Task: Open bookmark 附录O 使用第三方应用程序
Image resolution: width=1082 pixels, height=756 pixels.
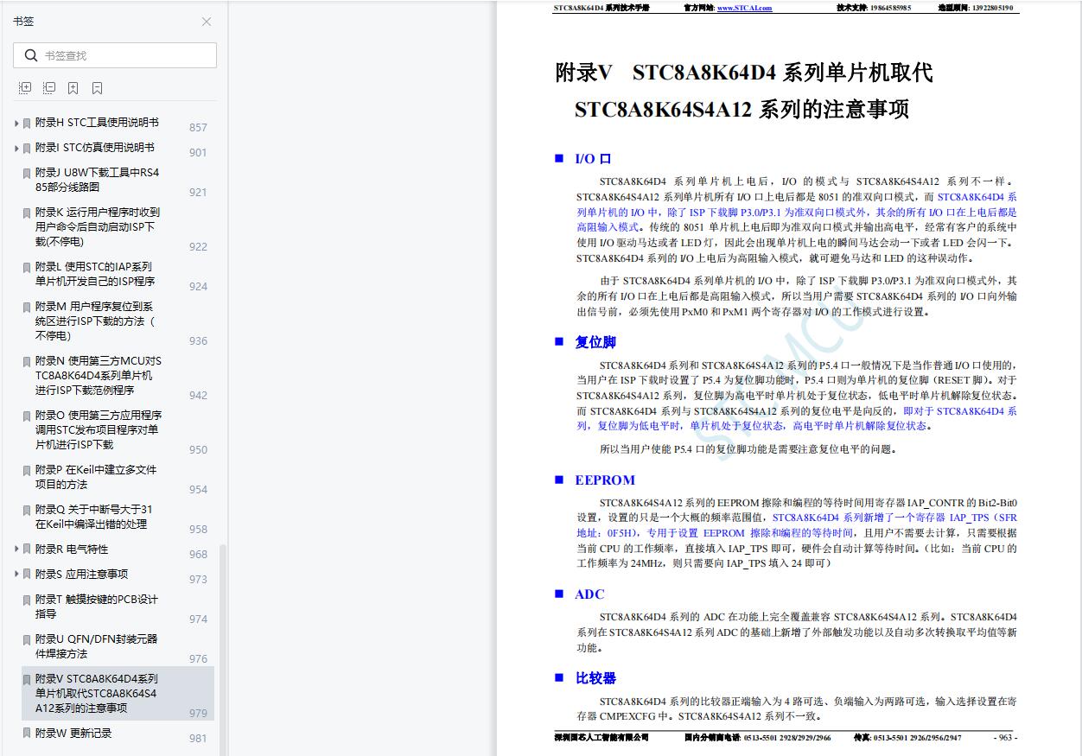Action: click(99, 429)
